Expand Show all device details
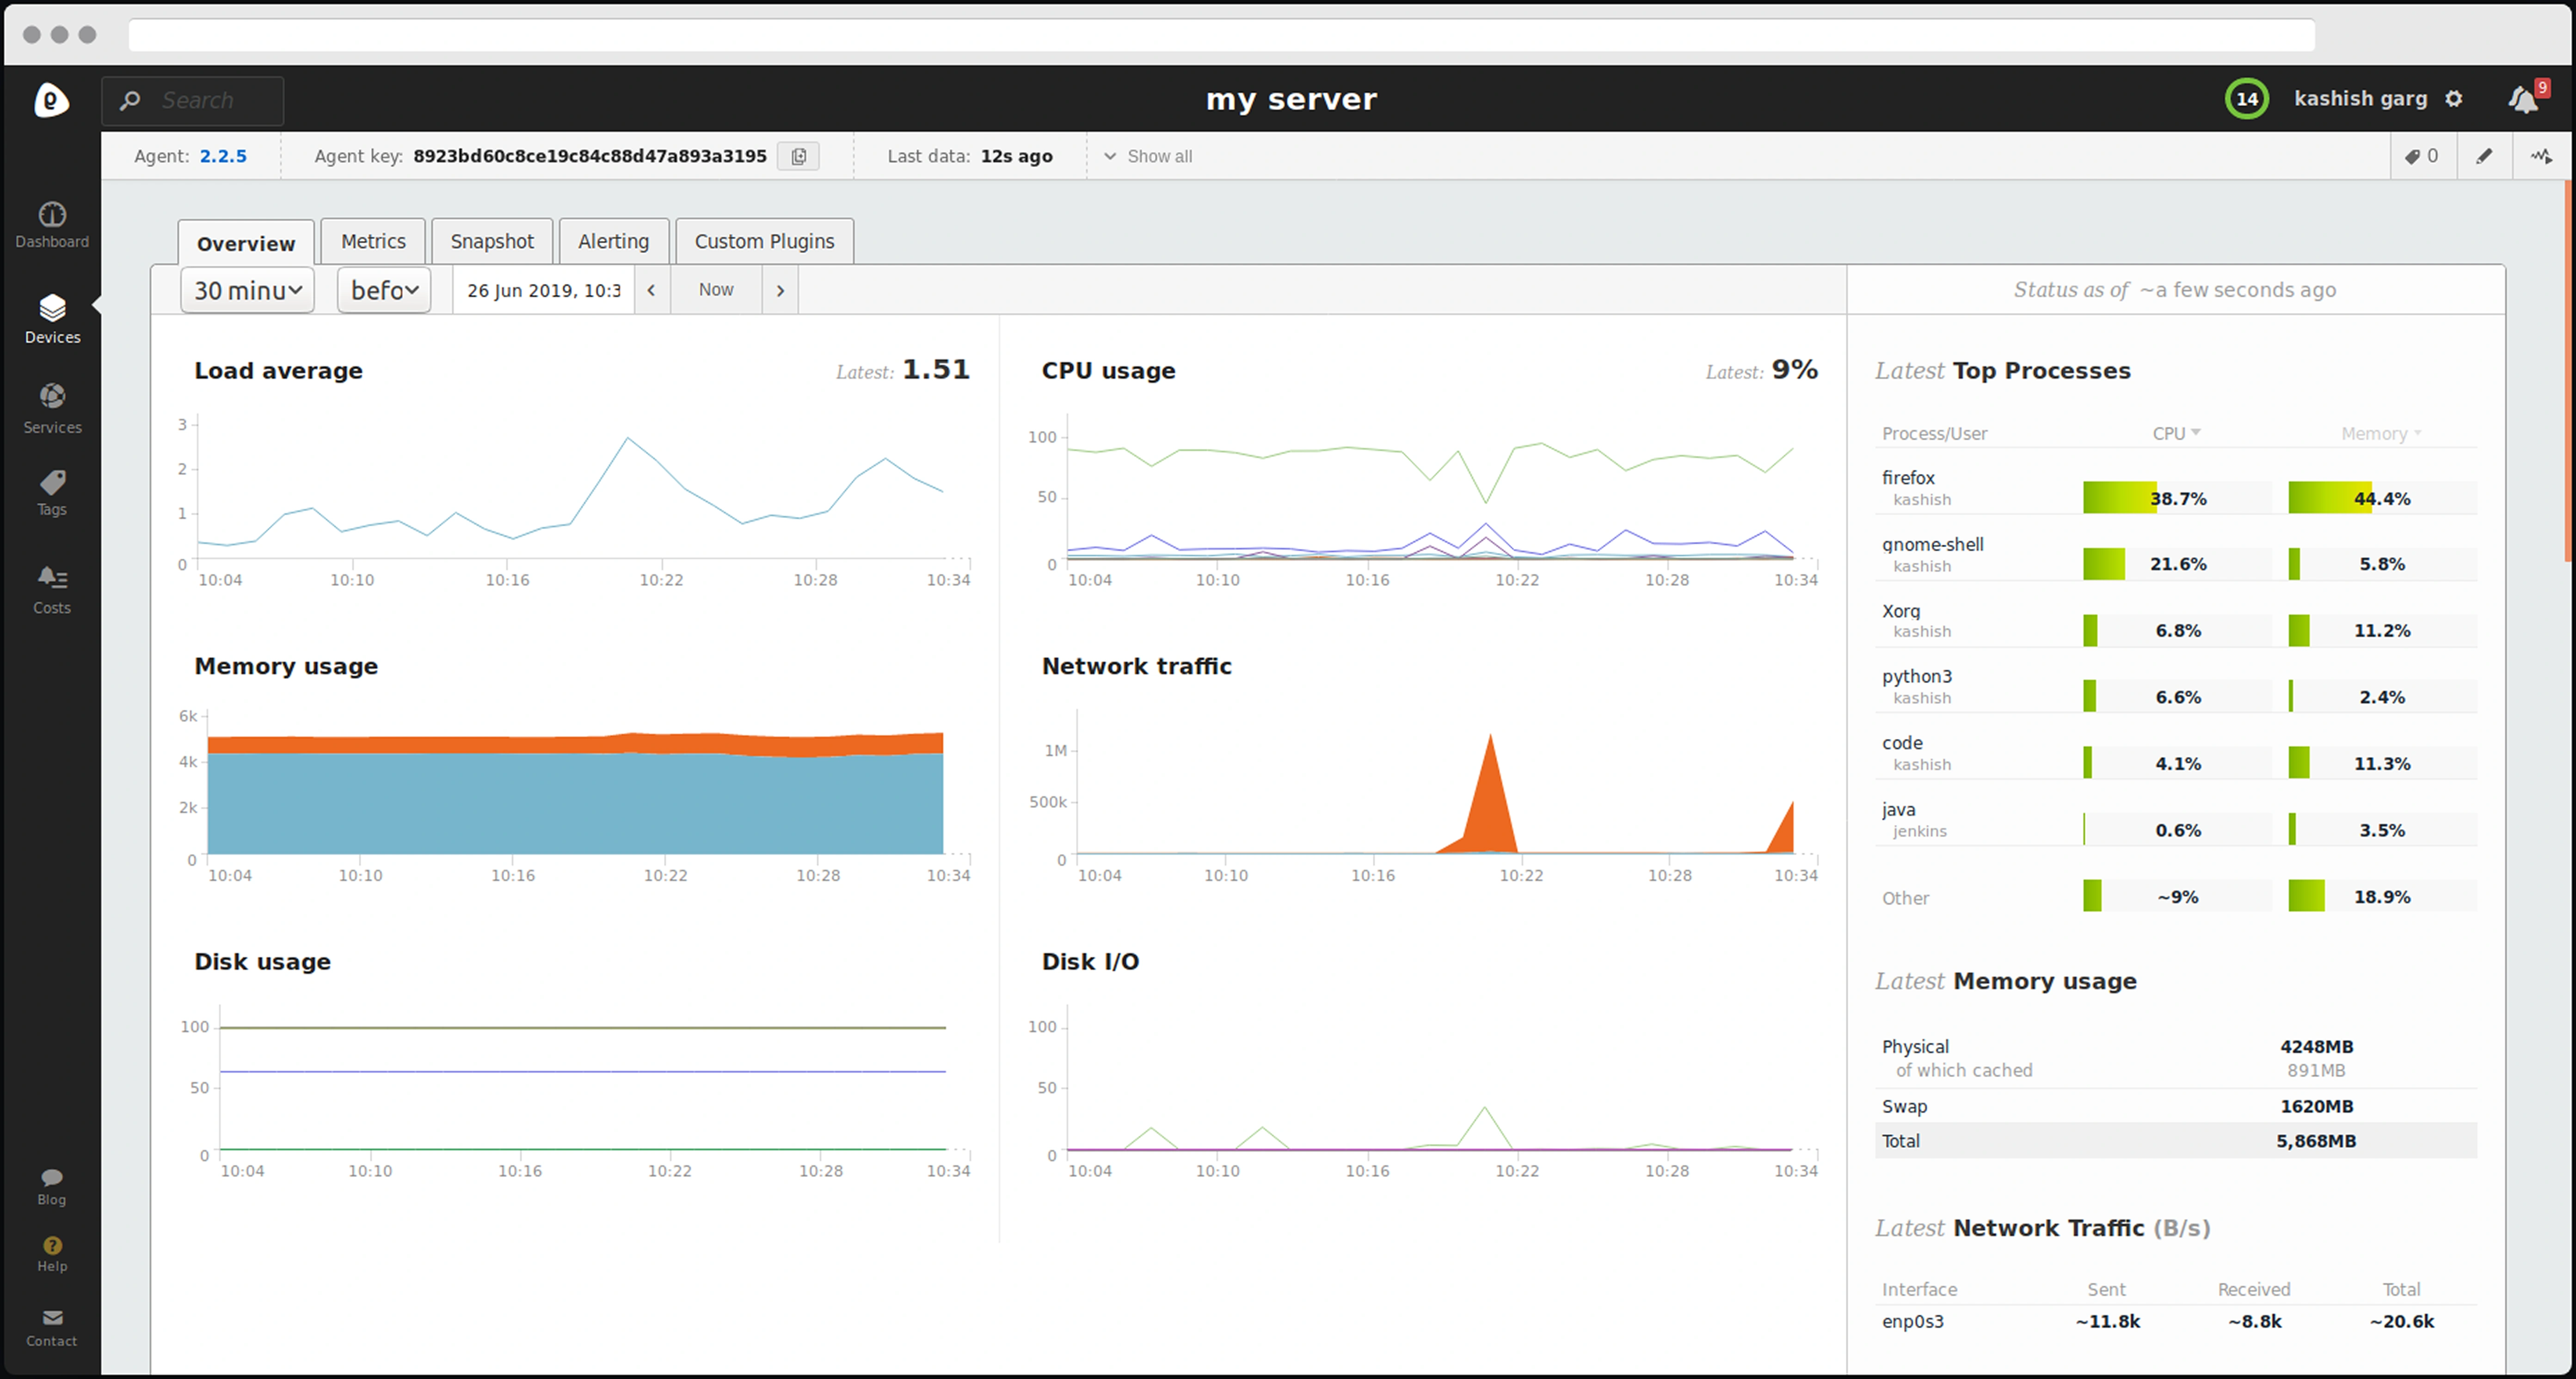This screenshot has width=2576, height=1379. click(1148, 156)
